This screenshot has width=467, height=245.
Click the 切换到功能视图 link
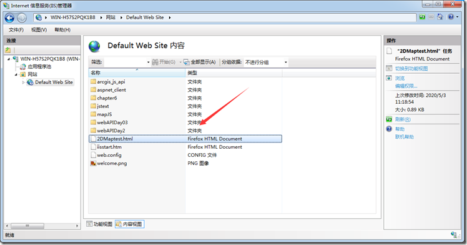(411, 69)
